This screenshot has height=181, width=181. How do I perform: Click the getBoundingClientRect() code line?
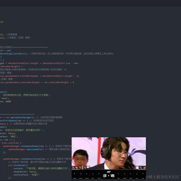(x=57, y=54)
